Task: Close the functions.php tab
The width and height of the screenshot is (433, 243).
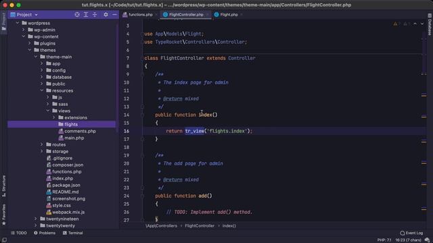Action: (156, 15)
